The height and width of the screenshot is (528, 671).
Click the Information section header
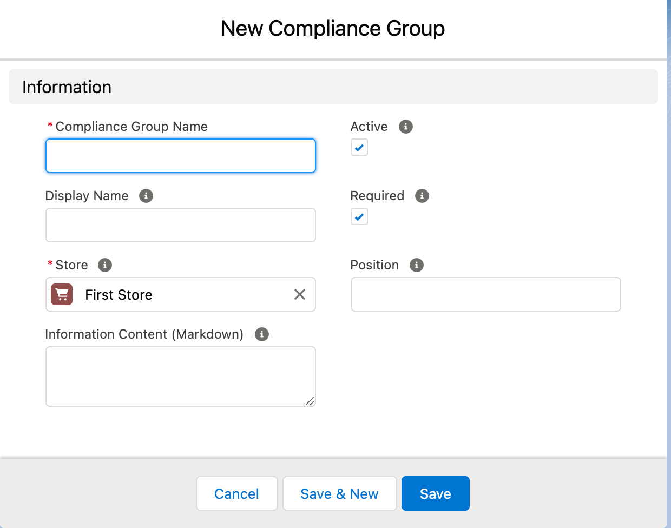coord(67,87)
